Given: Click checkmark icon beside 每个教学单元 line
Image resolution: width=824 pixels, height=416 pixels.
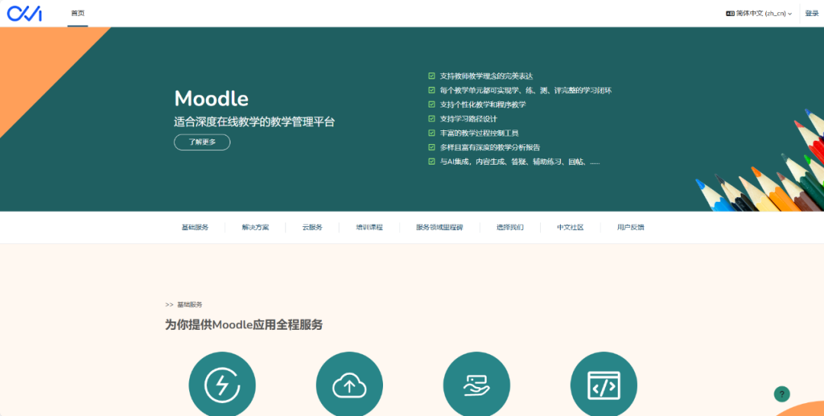Looking at the screenshot, I should click(x=432, y=90).
